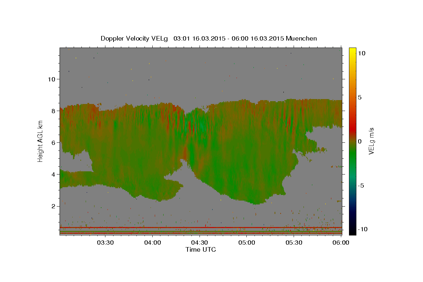Click the 04:30 time tick label

[200, 243]
